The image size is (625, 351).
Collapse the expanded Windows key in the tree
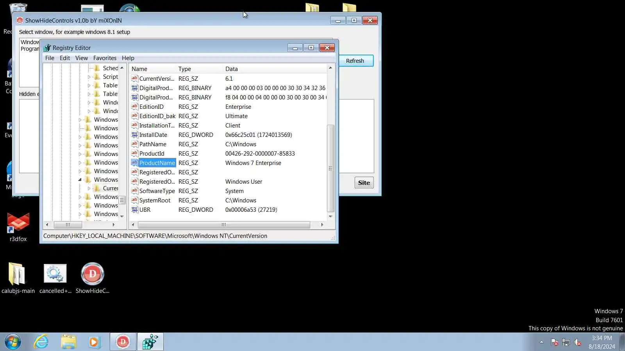coord(80,180)
